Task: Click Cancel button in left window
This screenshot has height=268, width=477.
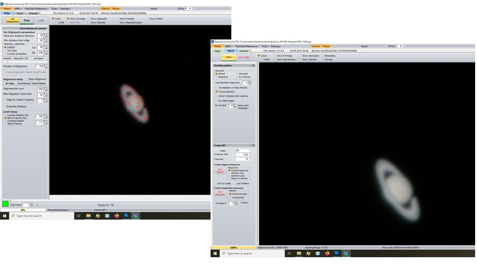Action: click(105, 9)
